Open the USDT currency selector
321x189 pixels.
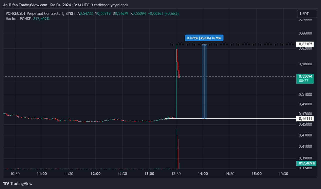(x=304, y=14)
